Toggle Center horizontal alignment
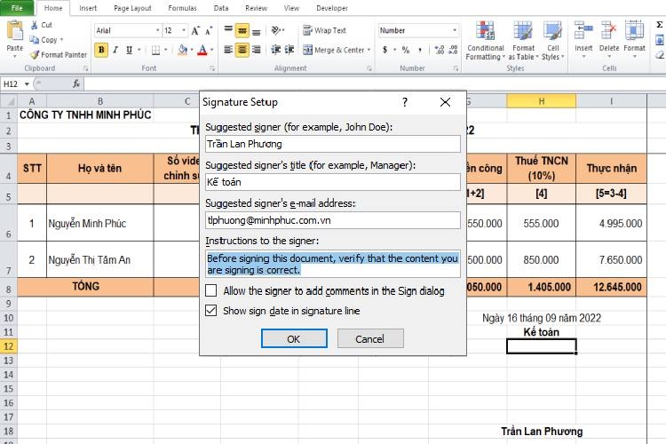 point(242,50)
